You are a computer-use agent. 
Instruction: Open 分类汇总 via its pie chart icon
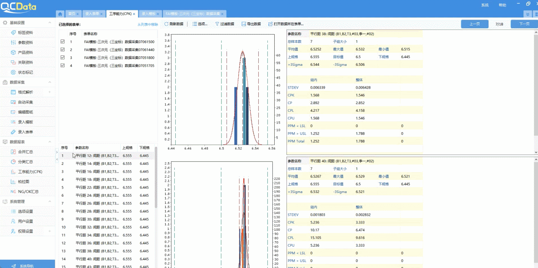click(x=14, y=162)
